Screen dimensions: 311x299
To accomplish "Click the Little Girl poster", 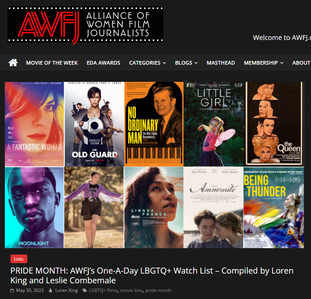I will pos(213,124).
